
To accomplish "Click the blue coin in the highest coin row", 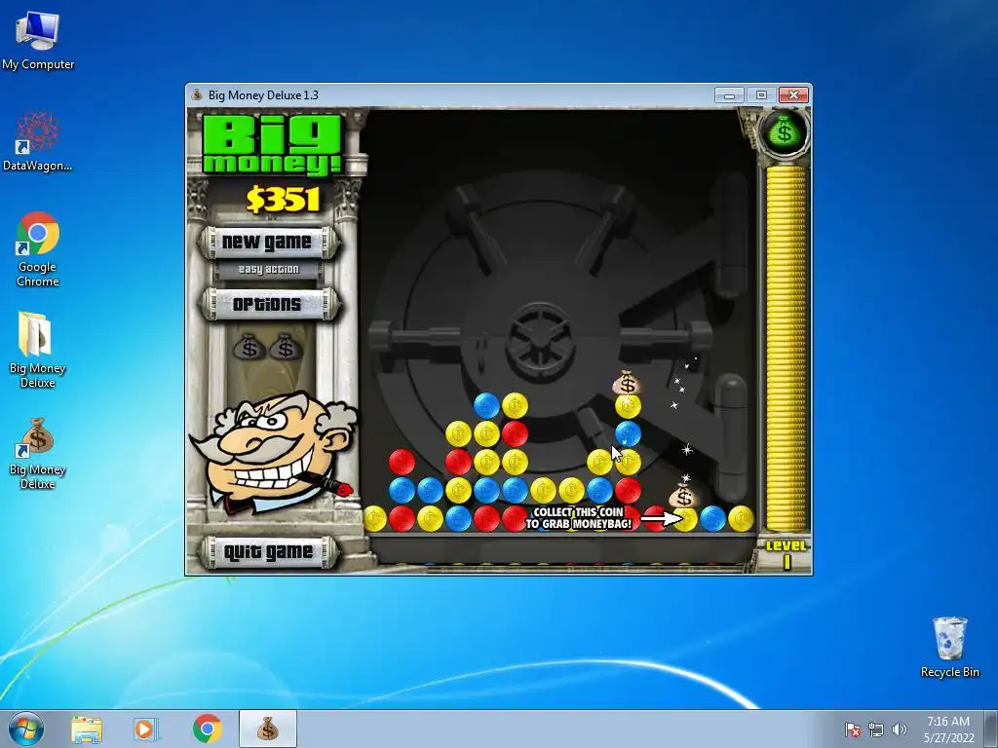I will click(486, 406).
